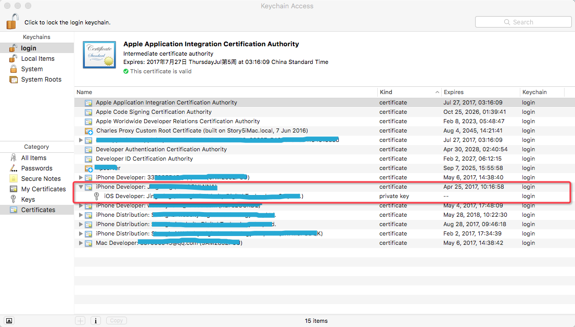
Task: Select the Mac Developer certificate row
Action: pos(325,243)
